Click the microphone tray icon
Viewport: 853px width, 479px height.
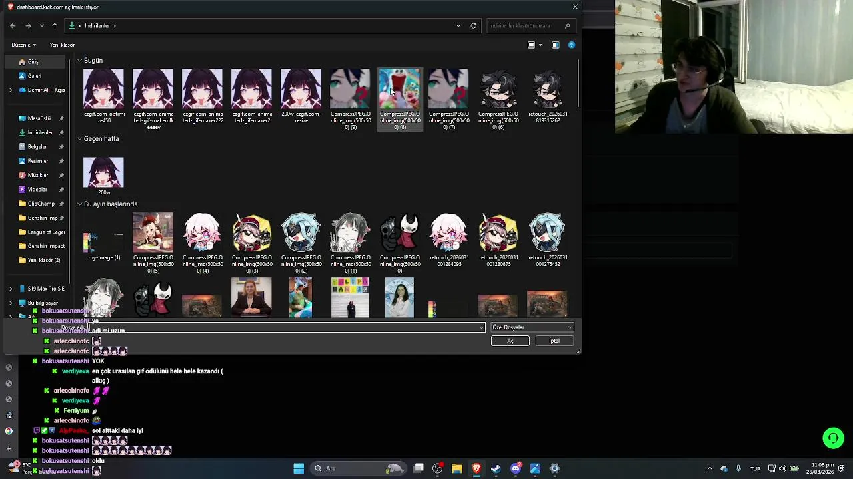[x=739, y=468]
